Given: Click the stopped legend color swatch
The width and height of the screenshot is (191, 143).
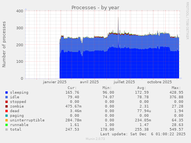Looking at the screenshot, I should pyautogui.click(x=7, y=102).
